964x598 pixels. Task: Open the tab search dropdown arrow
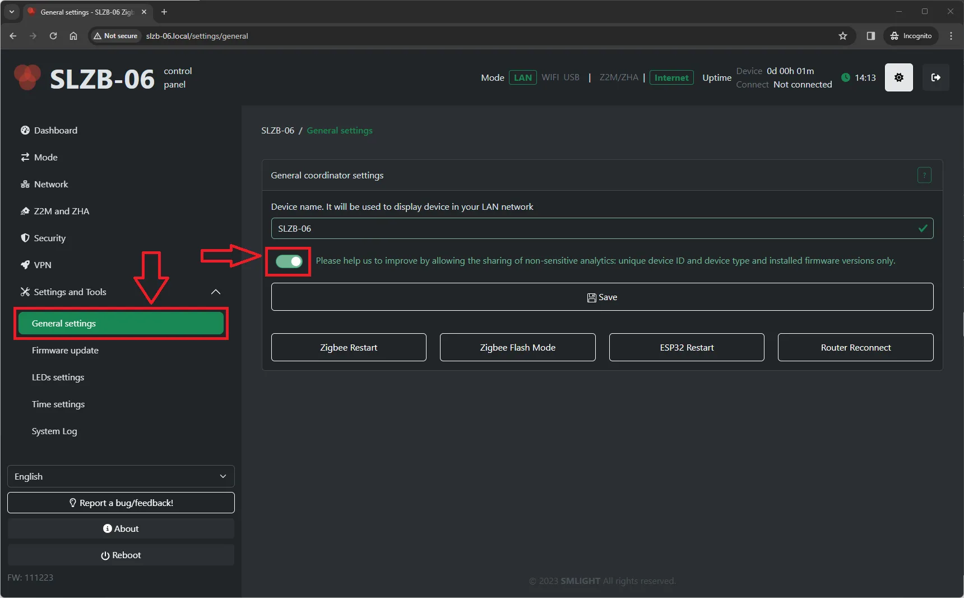coord(12,12)
